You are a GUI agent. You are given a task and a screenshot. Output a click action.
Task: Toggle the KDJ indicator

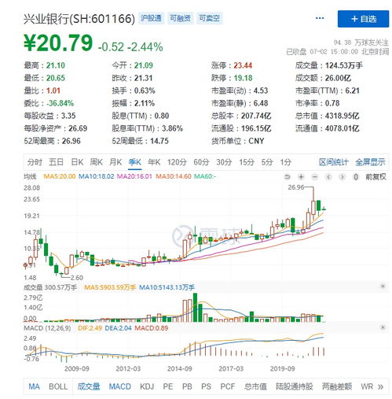pos(147,386)
